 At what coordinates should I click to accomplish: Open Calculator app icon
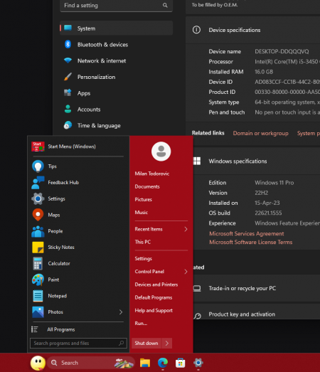38,263
